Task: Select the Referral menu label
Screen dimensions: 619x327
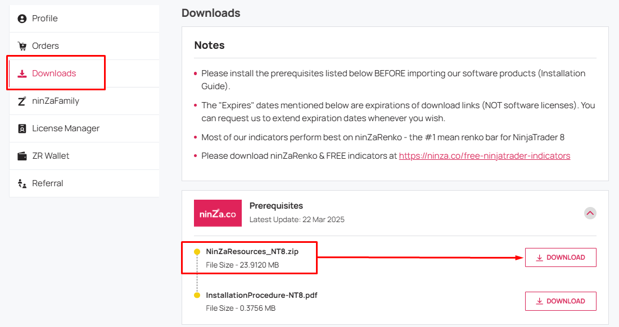Action: 48,183
